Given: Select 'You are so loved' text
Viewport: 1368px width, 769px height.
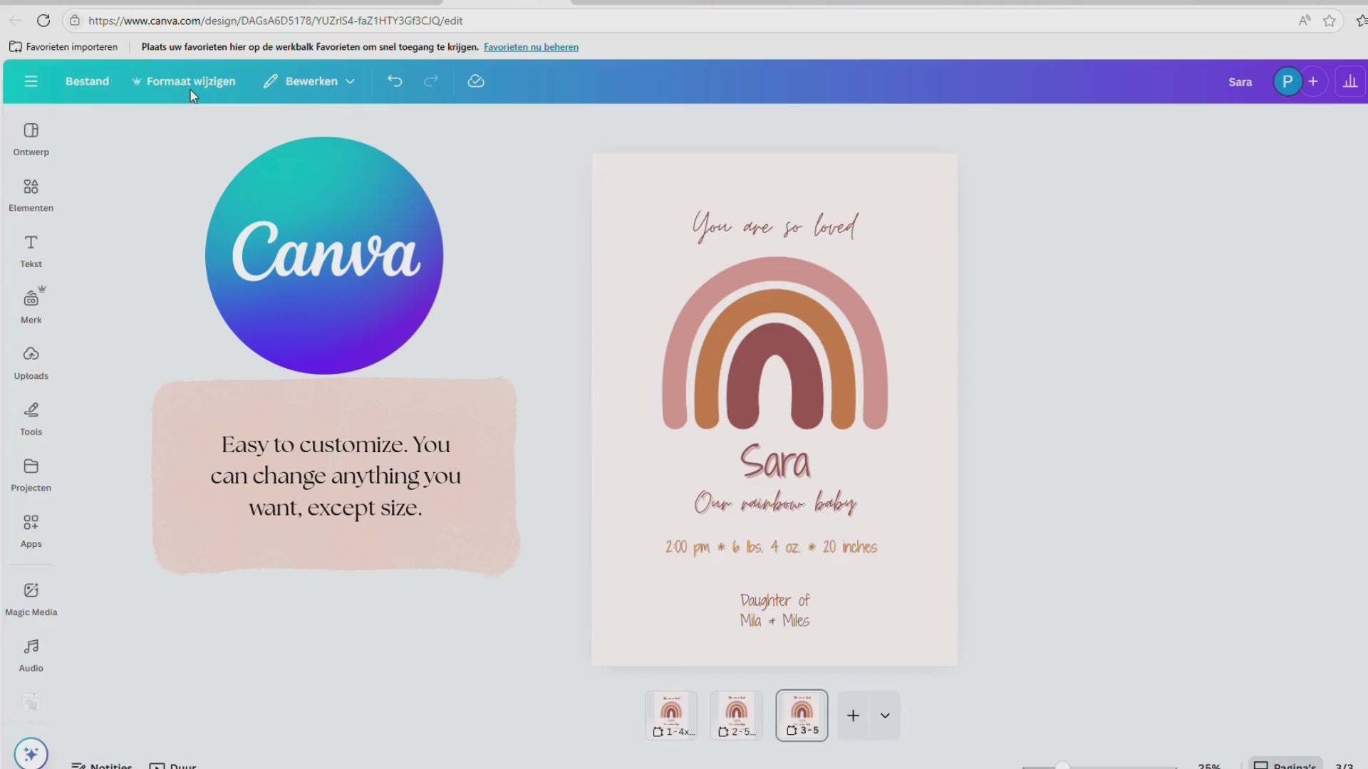Looking at the screenshot, I should pyautogui.click(x=774, y=226).
